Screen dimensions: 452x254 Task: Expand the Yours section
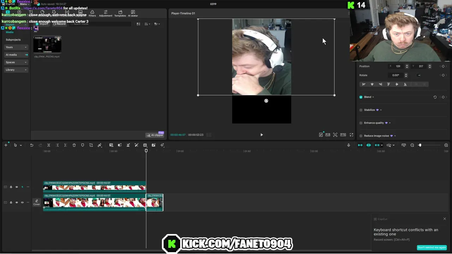(16, 47)
